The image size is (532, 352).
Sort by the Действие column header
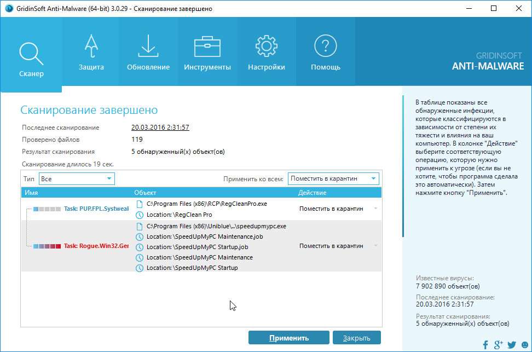tap(312, 193)
